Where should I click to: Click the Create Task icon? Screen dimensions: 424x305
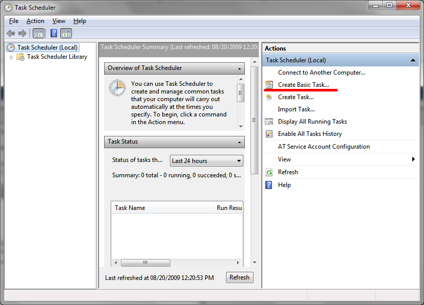point(269,97)
